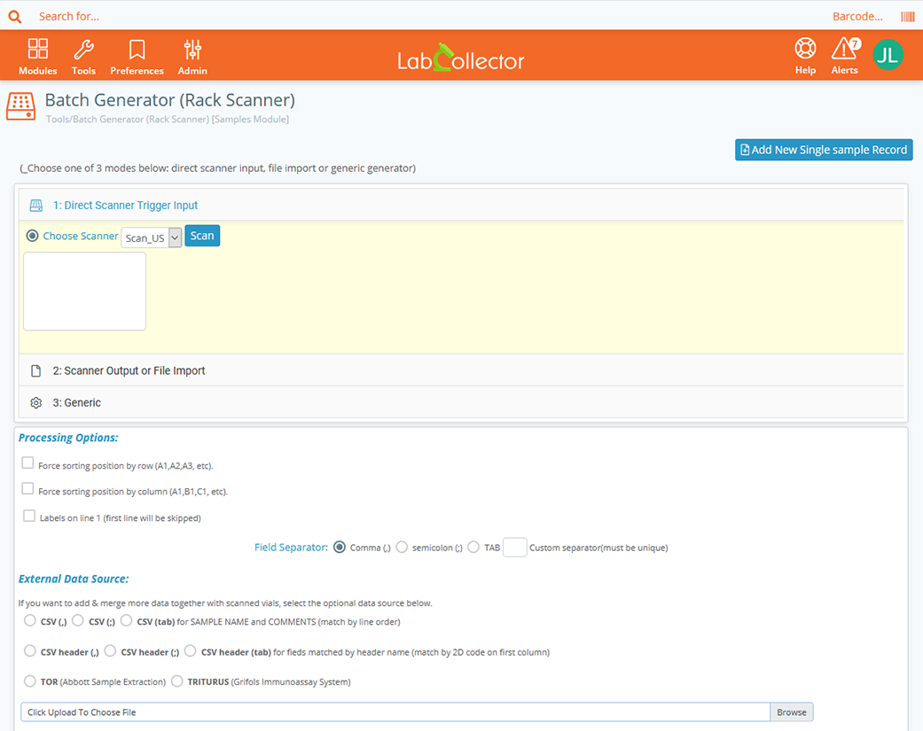Click the Processing Options heading
The width and height of the screenshot is (923, 731).
pyautogui.click(x=68, y=438)
